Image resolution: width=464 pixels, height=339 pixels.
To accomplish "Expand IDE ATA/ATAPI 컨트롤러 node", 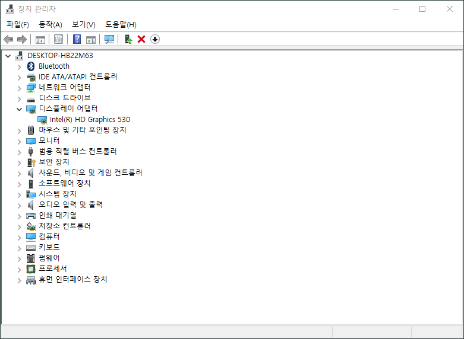I will (x=20, y=78).
